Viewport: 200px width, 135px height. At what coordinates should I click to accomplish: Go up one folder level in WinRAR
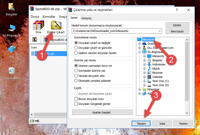pos(34,39)
